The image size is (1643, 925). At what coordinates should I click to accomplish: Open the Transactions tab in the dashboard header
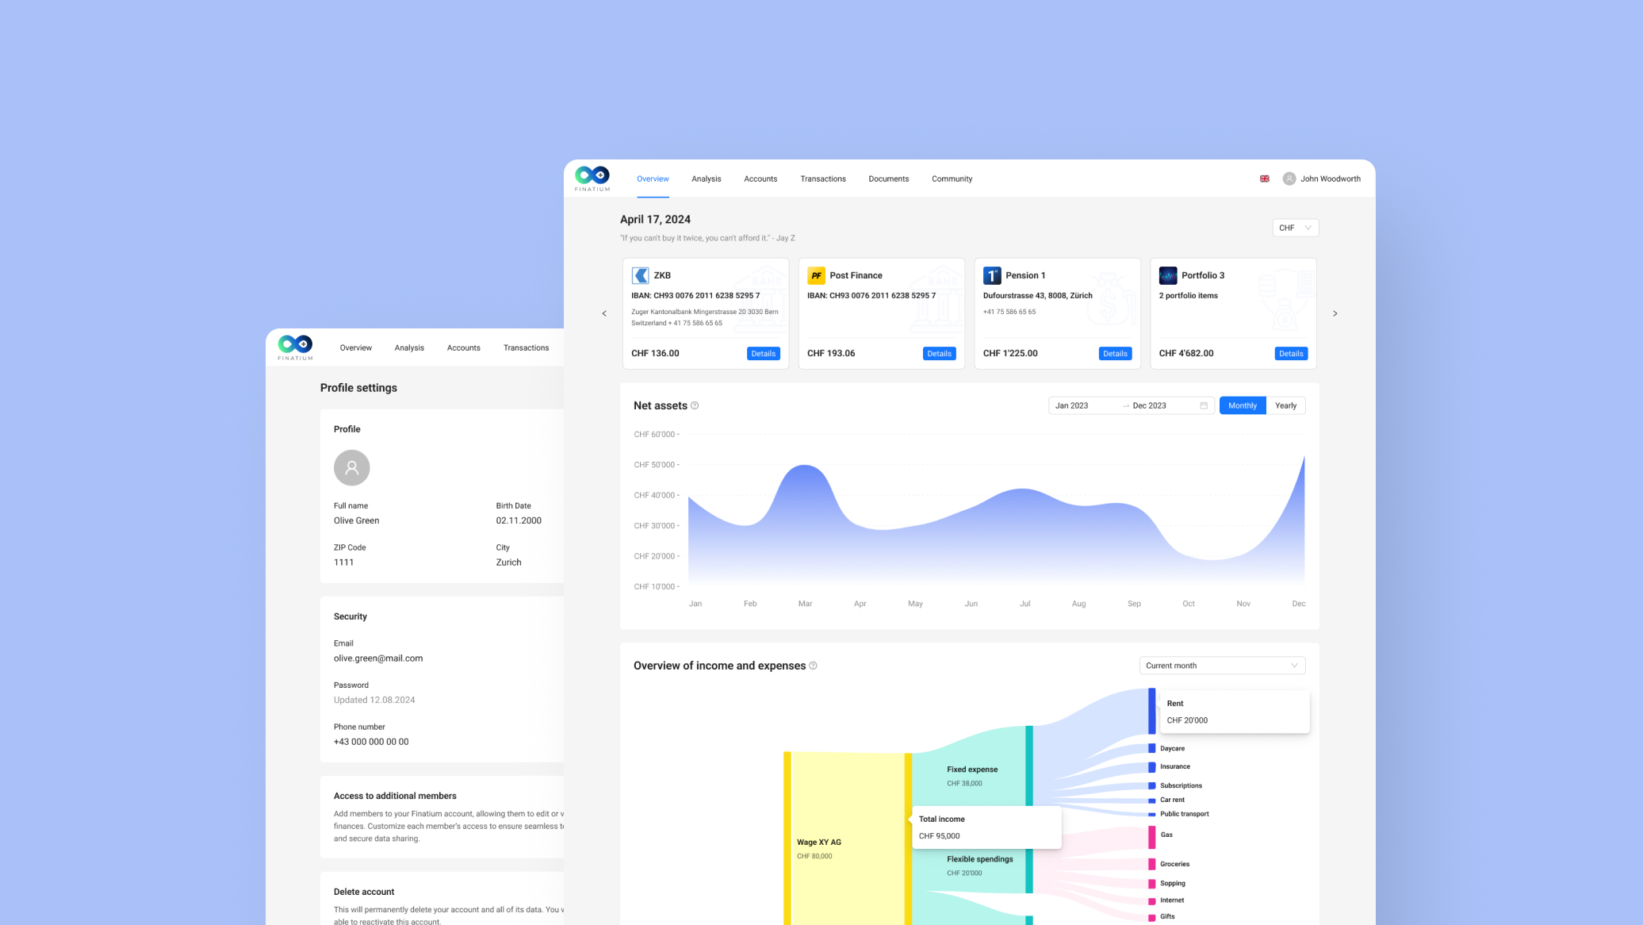coord(822,178)
